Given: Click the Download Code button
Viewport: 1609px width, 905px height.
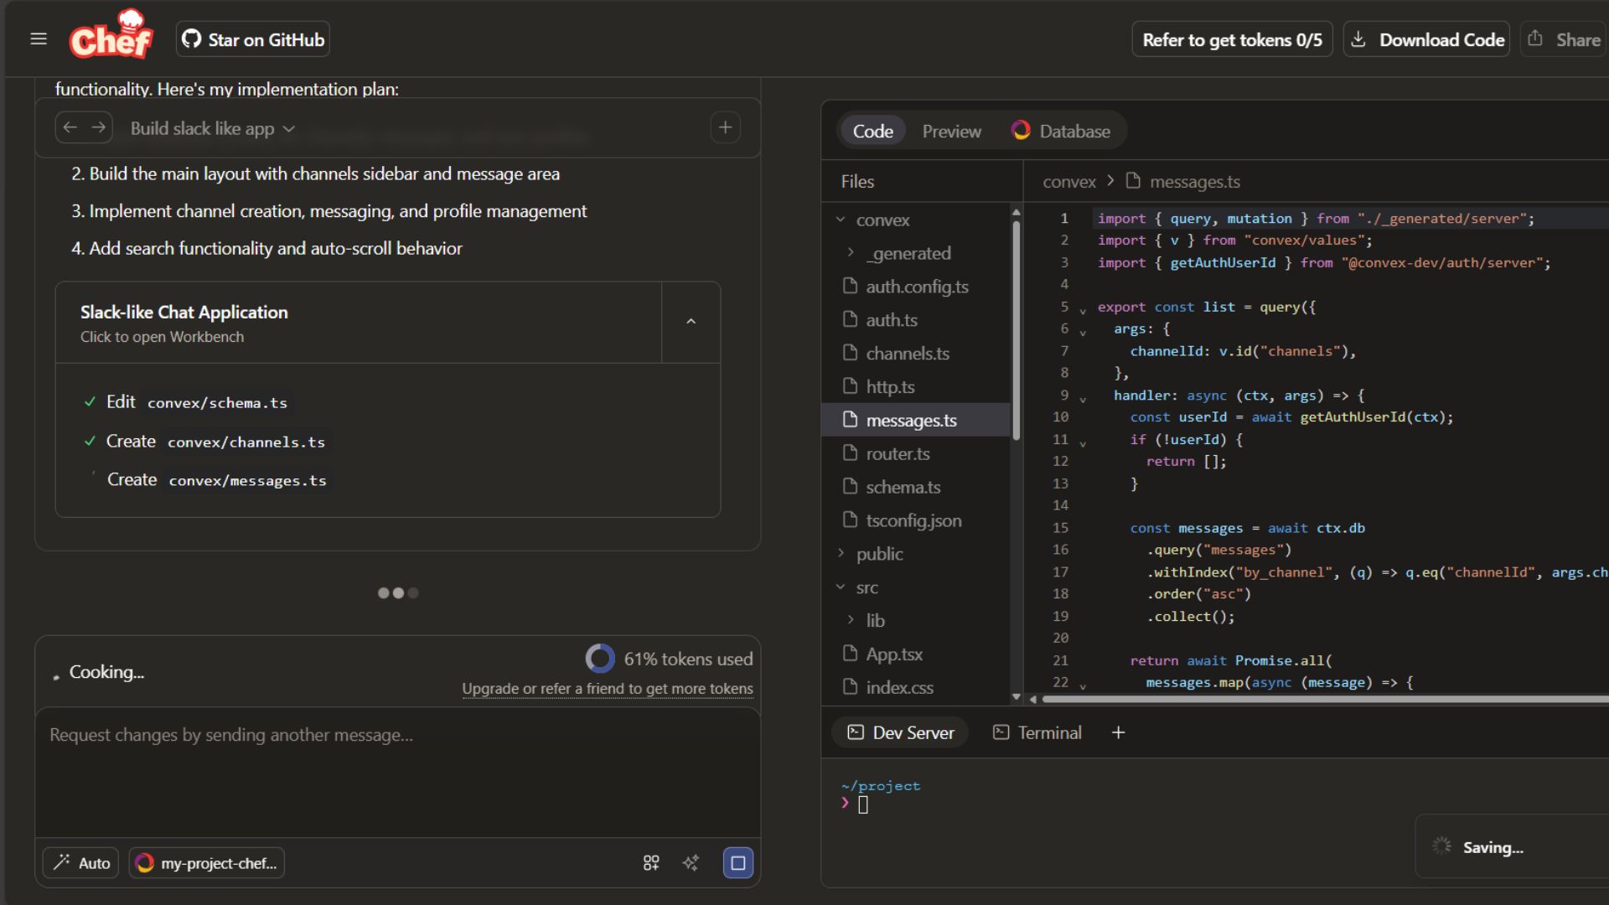Looking at the screenshot, I should [x=1426, y=39].
